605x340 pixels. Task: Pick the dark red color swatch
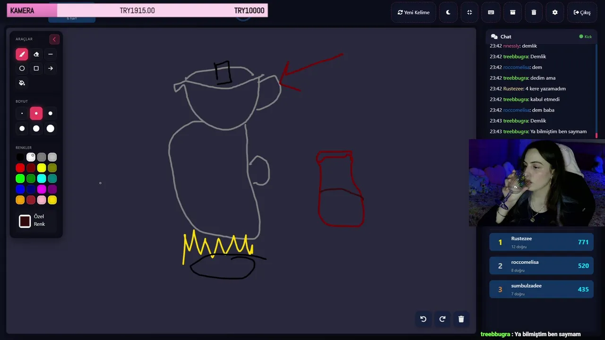31,168
